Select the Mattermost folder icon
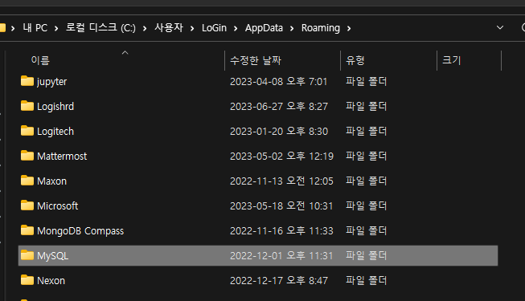Screen dimensions: 525x301 click(x=27, y=156)
